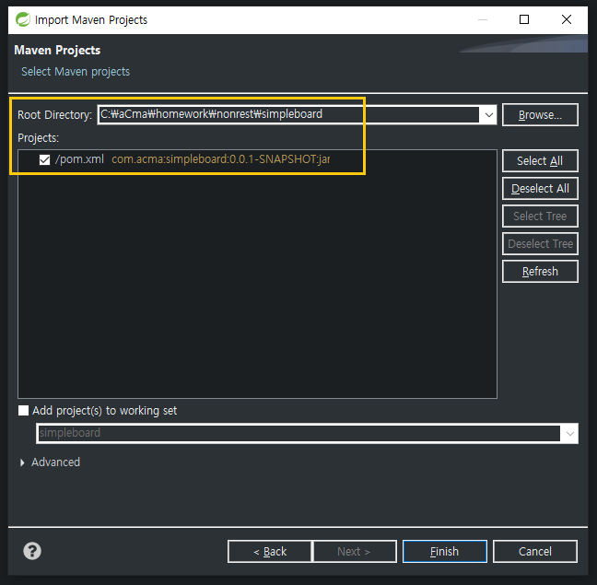Minimize the Import Maven Projects dialog
The height and width of the screenshot is (585, 597).
(483, 19)
